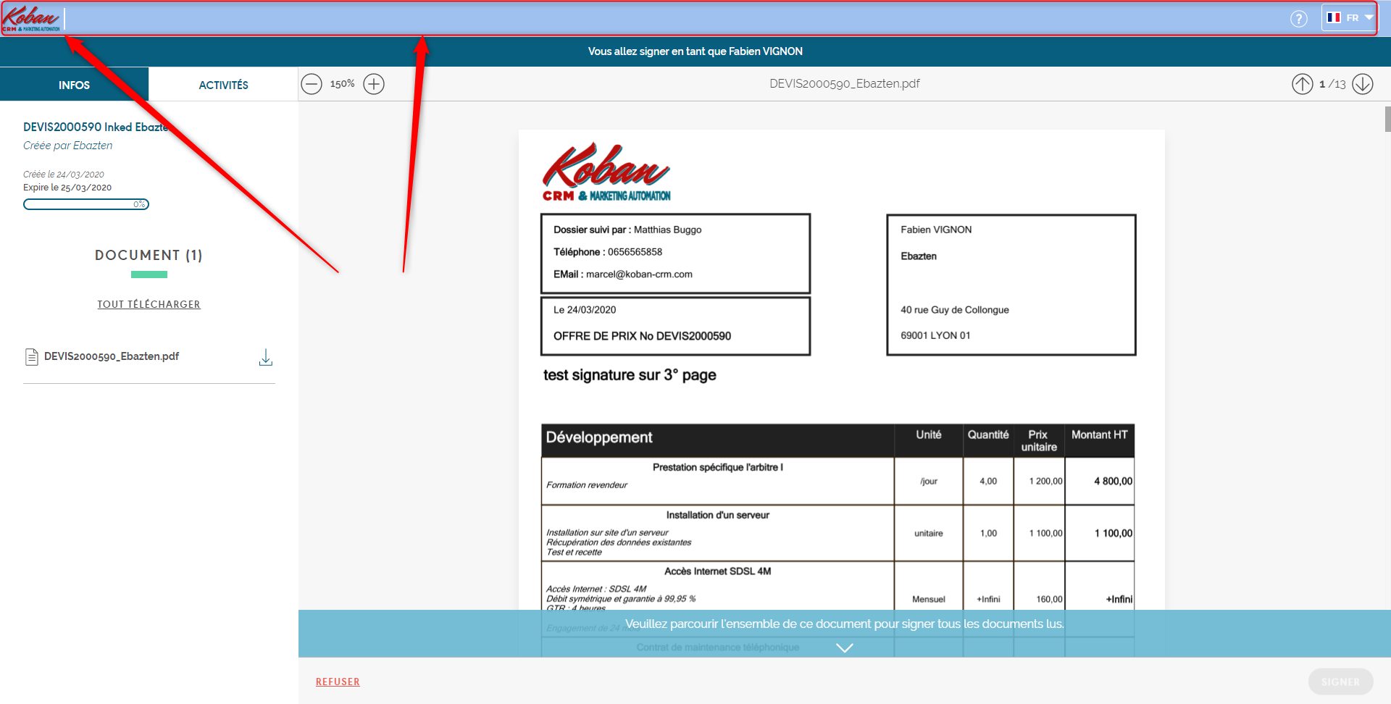Click the 'Développement' table header
The width and height of the screenshot is (1391, 704).
point(599,437)
